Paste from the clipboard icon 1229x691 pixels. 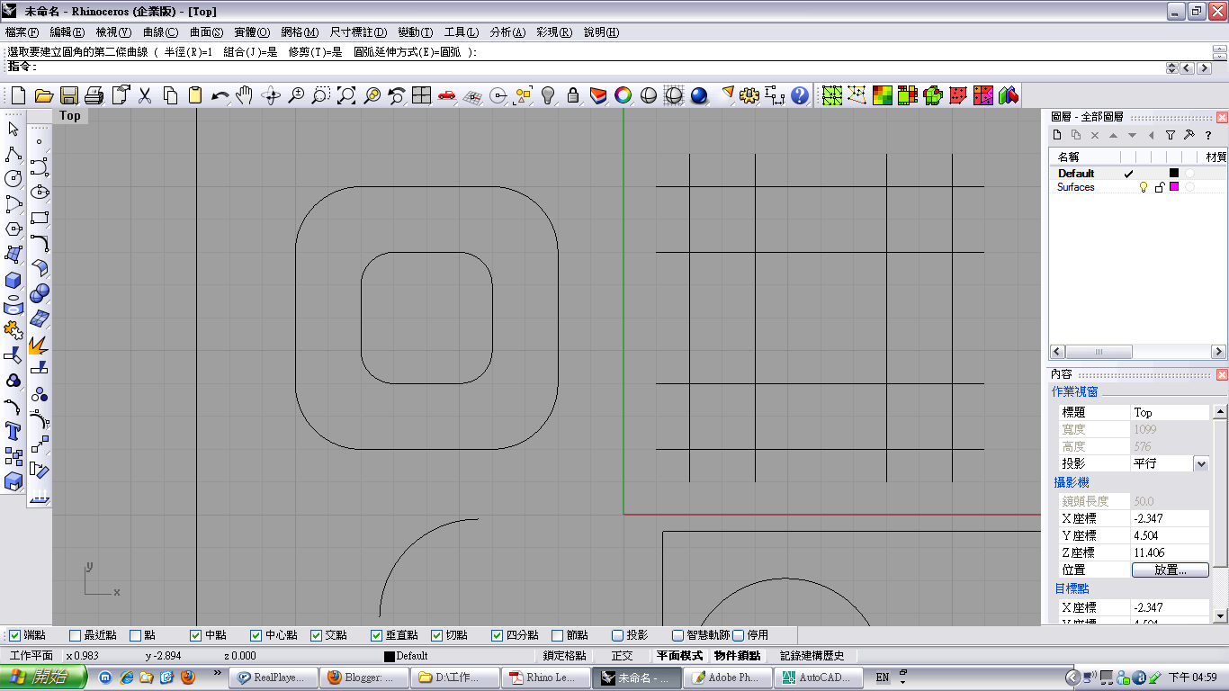point(195,94)
